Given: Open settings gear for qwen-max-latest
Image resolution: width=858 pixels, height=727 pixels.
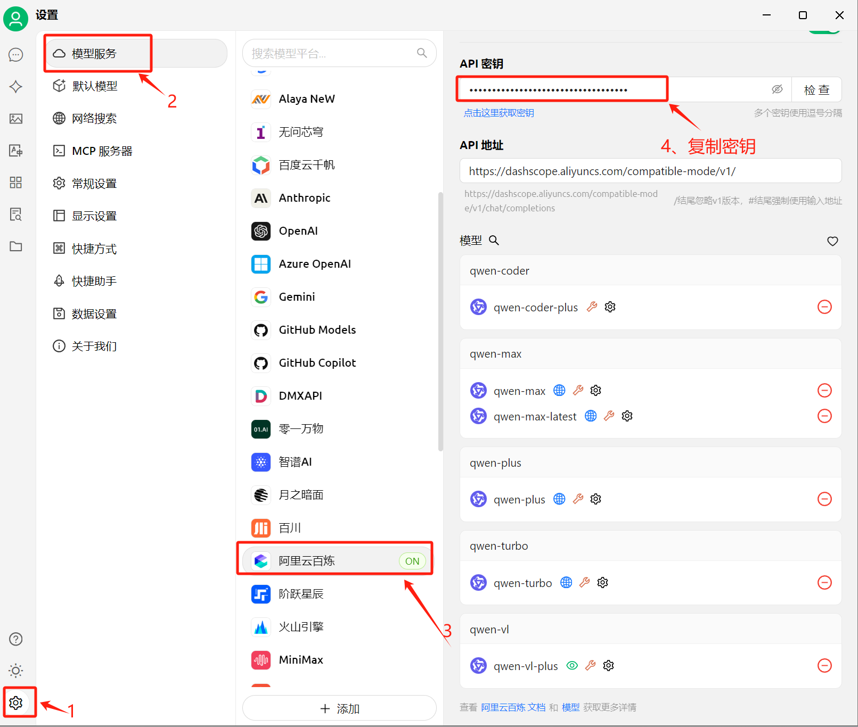Looking at the screenshot, I should click(627, 416).
